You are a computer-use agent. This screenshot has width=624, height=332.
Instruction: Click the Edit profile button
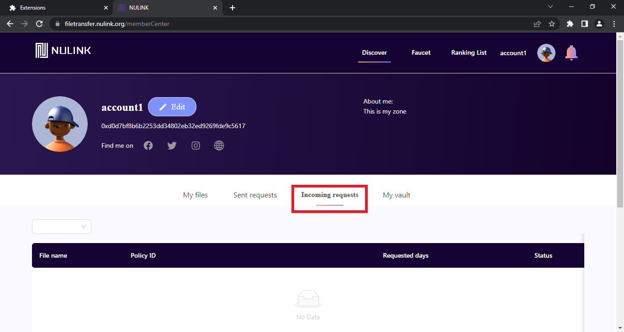pos(172,107)
